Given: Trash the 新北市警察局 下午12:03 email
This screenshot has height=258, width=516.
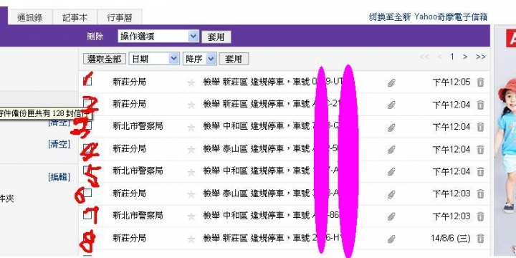Looking at the screenshot, I should pyautogui.click(x=480, y=216).
